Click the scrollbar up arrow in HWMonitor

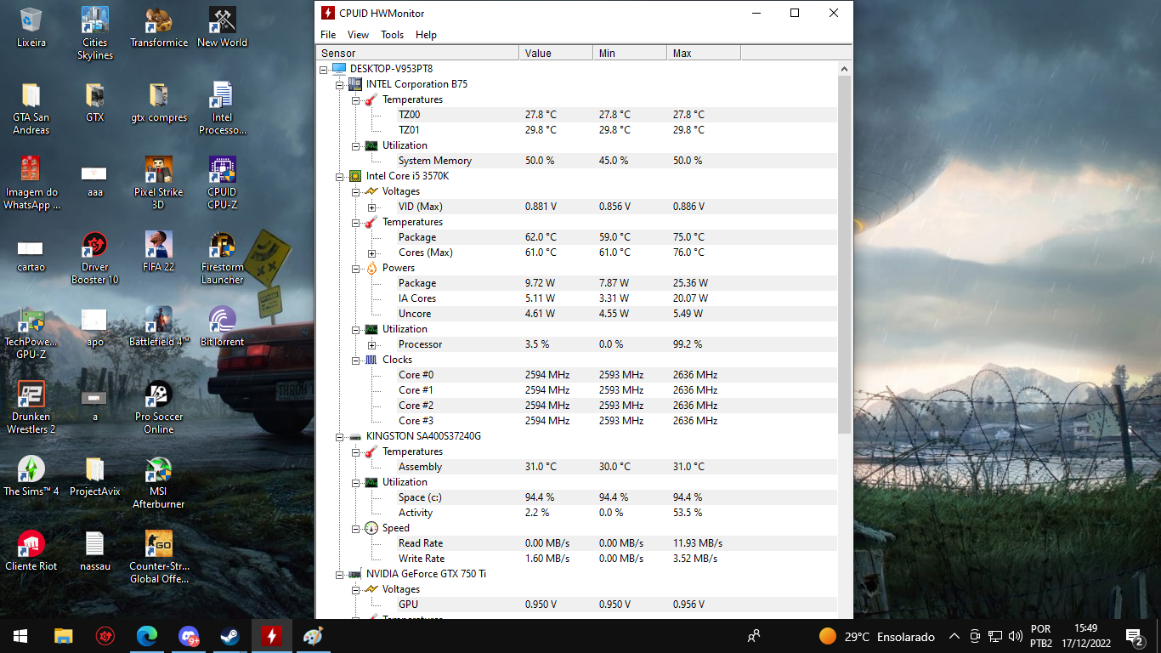(844, 69)
